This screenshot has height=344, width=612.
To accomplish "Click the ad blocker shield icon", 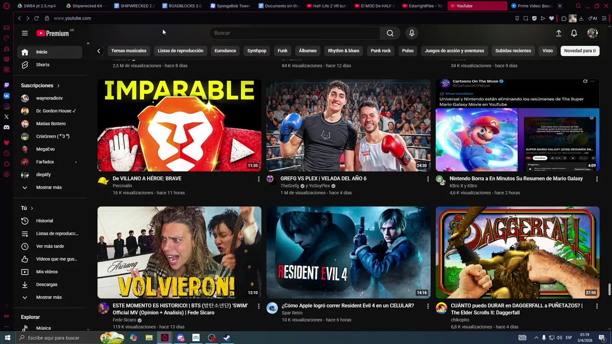I will point(534,18).
